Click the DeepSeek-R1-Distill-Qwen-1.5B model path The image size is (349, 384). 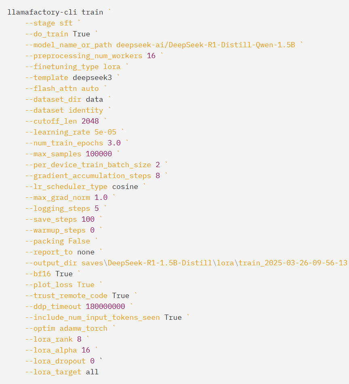(206, 45)
